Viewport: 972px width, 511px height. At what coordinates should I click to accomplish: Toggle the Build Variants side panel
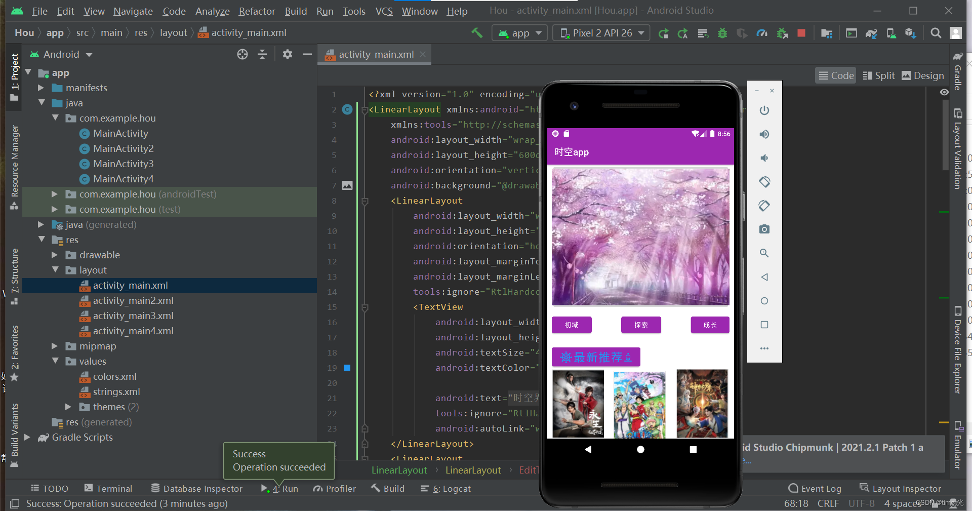tap(15, 436)
